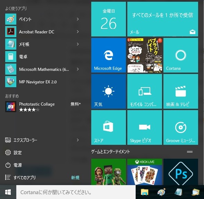This screenshot has height=199, width=204.
Task: Open the Store (ストア) tile
Action: (109, 127)
